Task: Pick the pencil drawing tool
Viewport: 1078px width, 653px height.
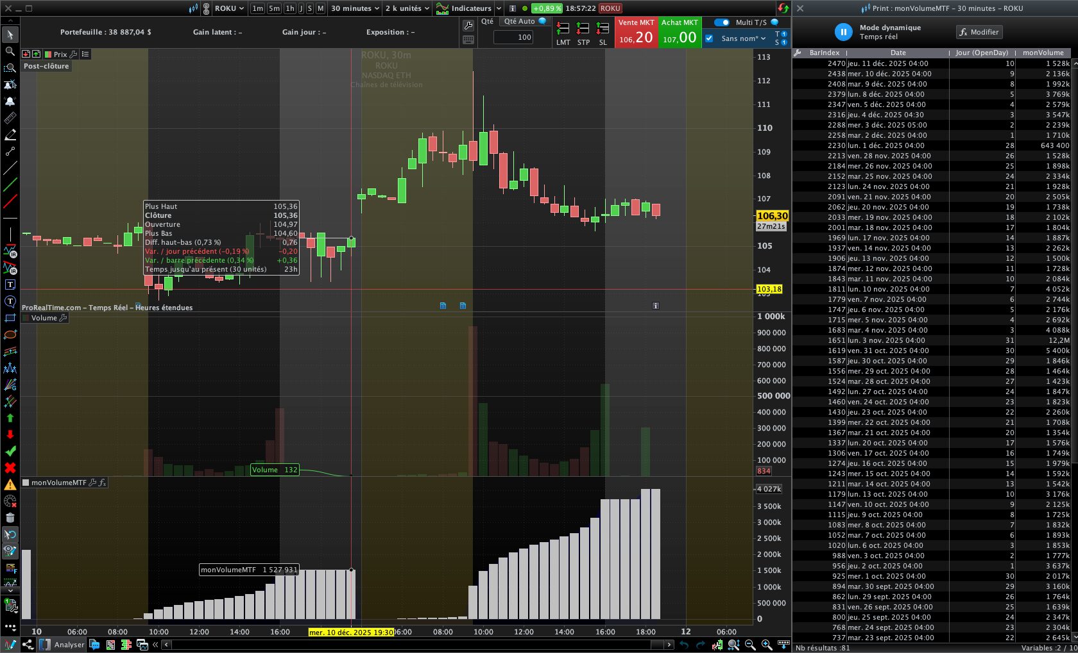Action: click(10, 135)
